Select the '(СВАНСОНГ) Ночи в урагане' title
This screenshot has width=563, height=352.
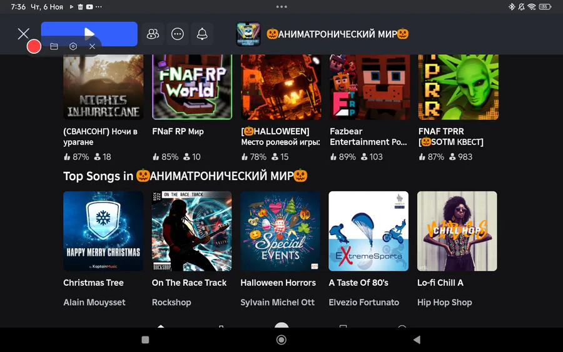tap(101, 137)
